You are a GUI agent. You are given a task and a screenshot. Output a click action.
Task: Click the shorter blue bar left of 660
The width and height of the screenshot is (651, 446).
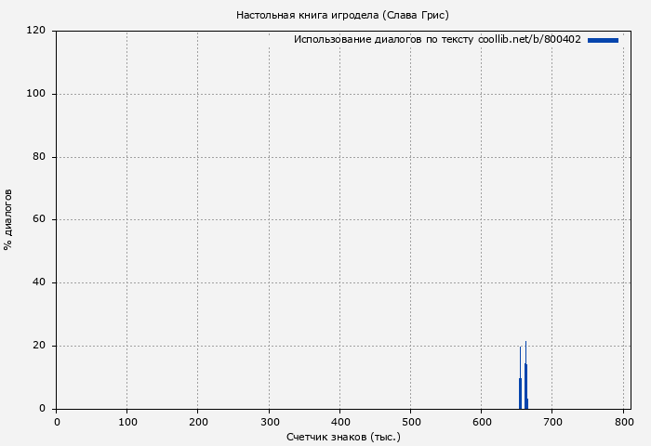520,392
